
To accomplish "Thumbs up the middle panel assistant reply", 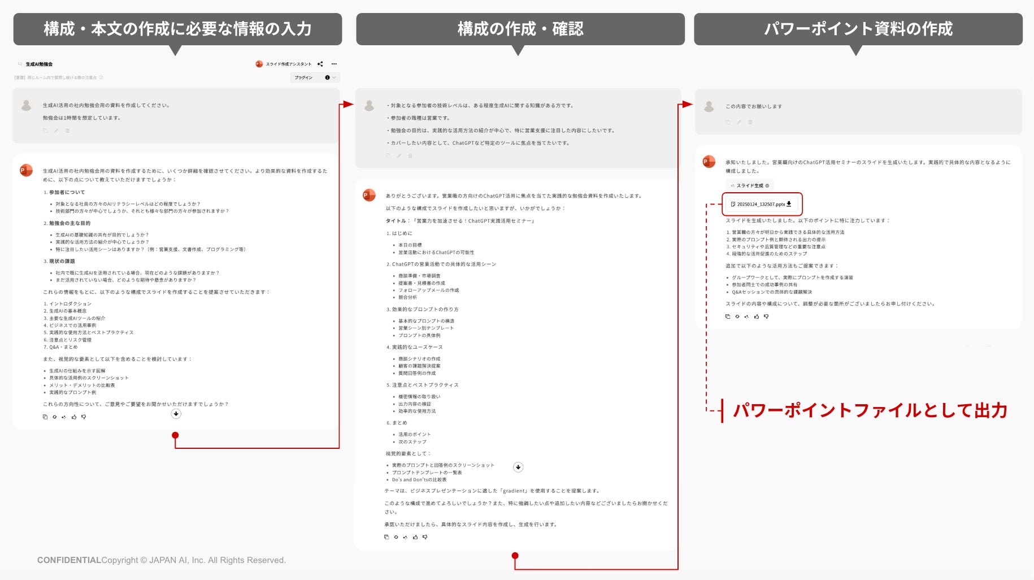I will [x=415, y=537].
